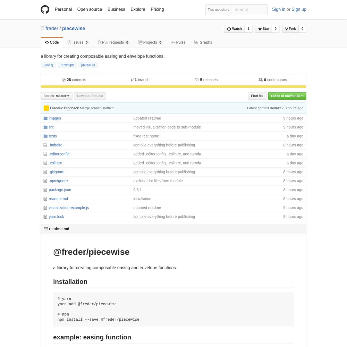Focus the repository Search field
This screenshot has width=347, height=347.
(x=249, y=10)
